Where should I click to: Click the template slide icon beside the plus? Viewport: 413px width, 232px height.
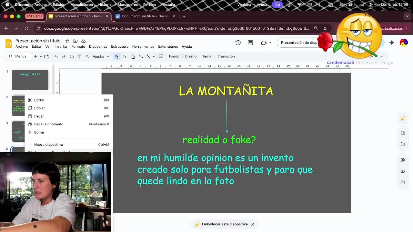(x=46, y=56)
